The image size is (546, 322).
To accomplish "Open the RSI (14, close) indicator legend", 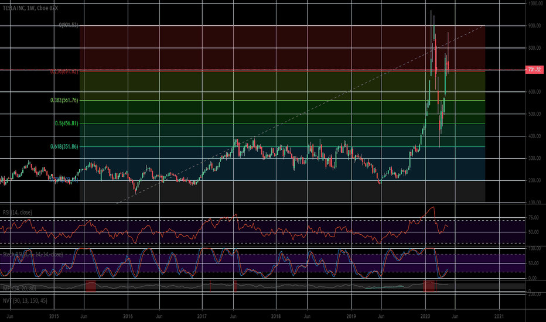I will tap(18, 213).
